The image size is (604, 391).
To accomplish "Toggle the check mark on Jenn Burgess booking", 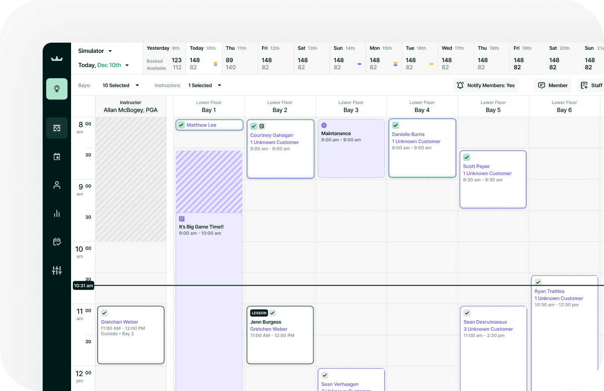I will coord(273,313).
